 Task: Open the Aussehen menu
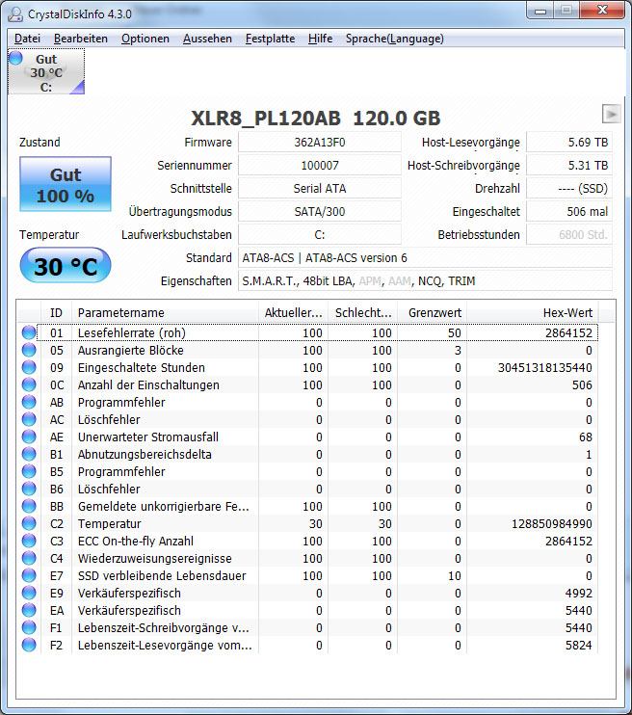click(x=207, y=39)
